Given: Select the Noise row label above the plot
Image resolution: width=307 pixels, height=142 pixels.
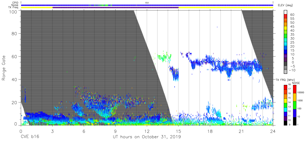Looking at the screenshot, I should pos(15,5).
